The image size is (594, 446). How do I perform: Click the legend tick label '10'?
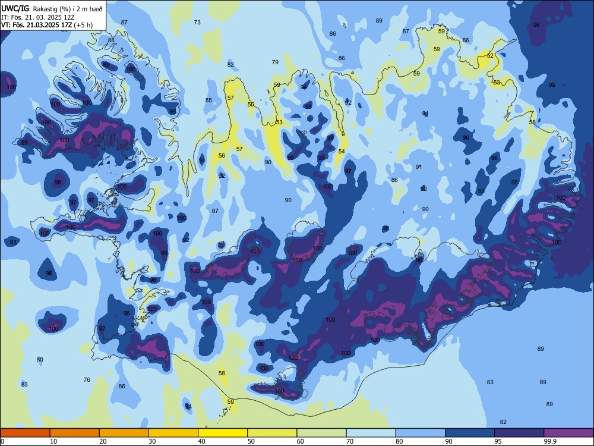click(53, 441)
